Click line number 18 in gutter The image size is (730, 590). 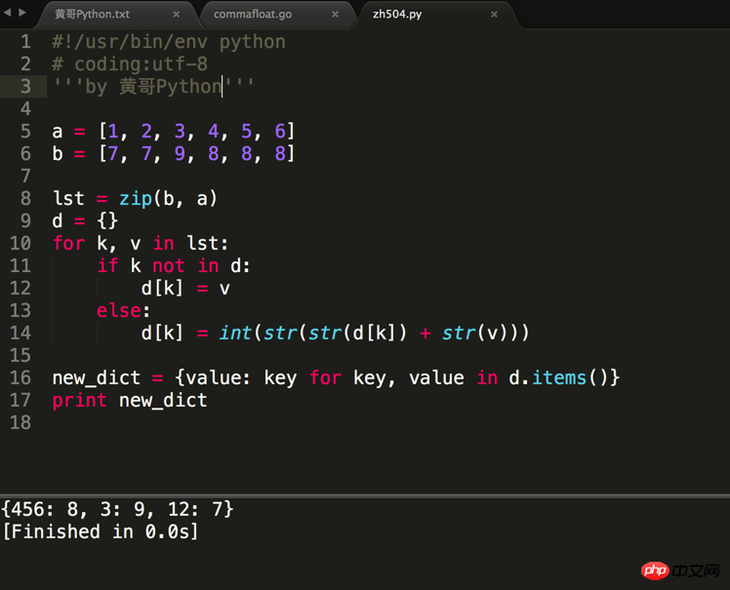20,422
